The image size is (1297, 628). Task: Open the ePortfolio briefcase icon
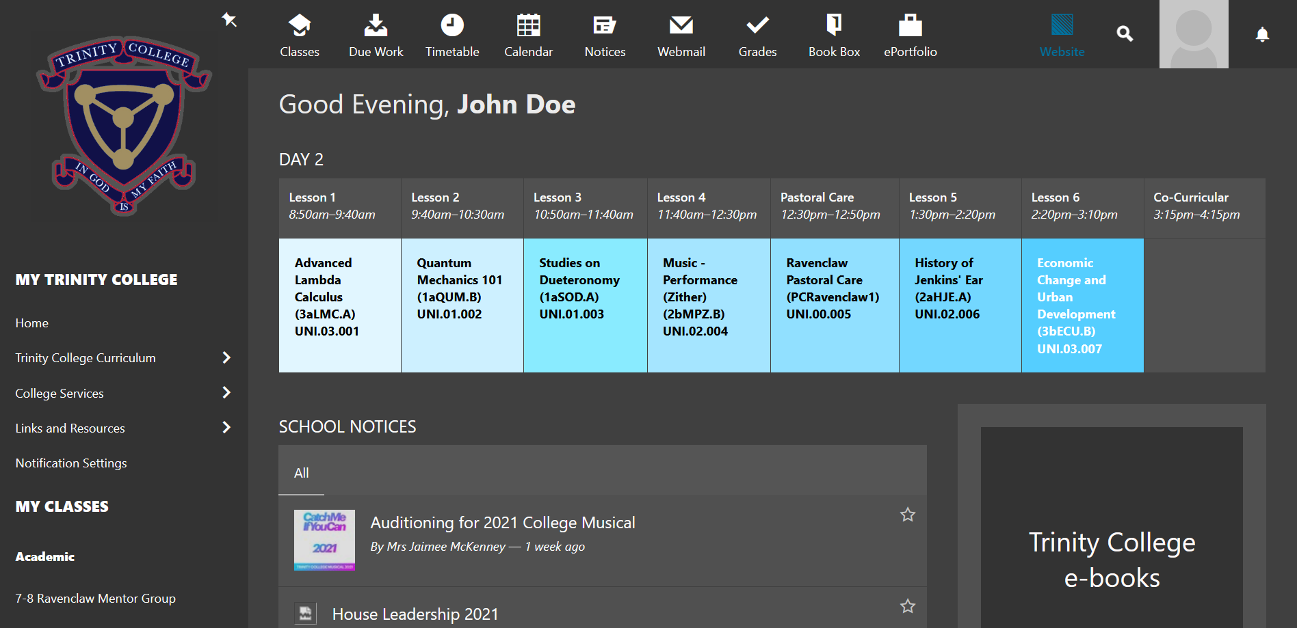[x=910, y=27]
